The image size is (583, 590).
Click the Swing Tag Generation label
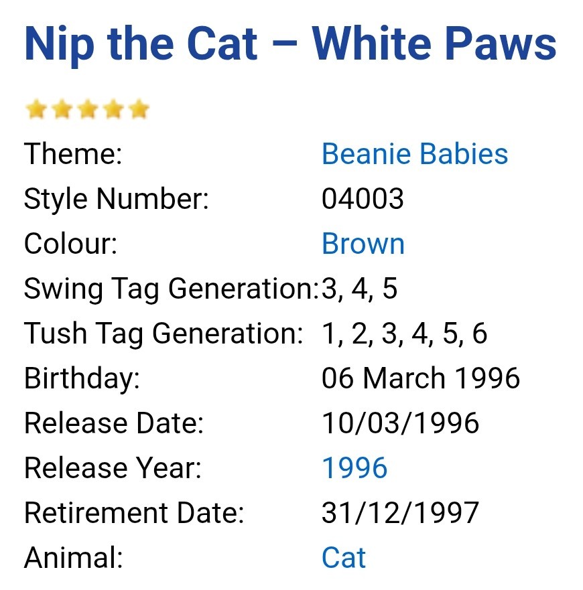point(171,289)
